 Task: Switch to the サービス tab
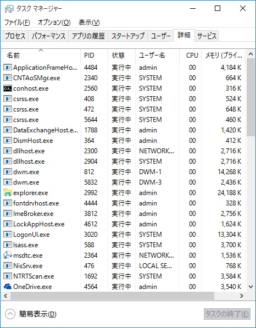(x=207, y=36)
